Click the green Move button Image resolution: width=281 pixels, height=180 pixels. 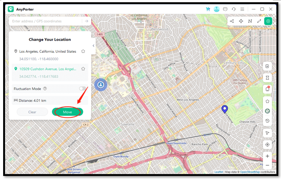[67, 112]
